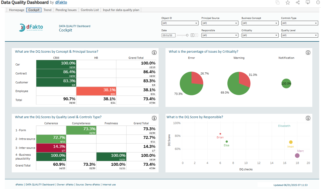The width and height of the screenshot is (321, 189).
Task: Open the Controls Type dropdown
Action: [x=300, y=23]
